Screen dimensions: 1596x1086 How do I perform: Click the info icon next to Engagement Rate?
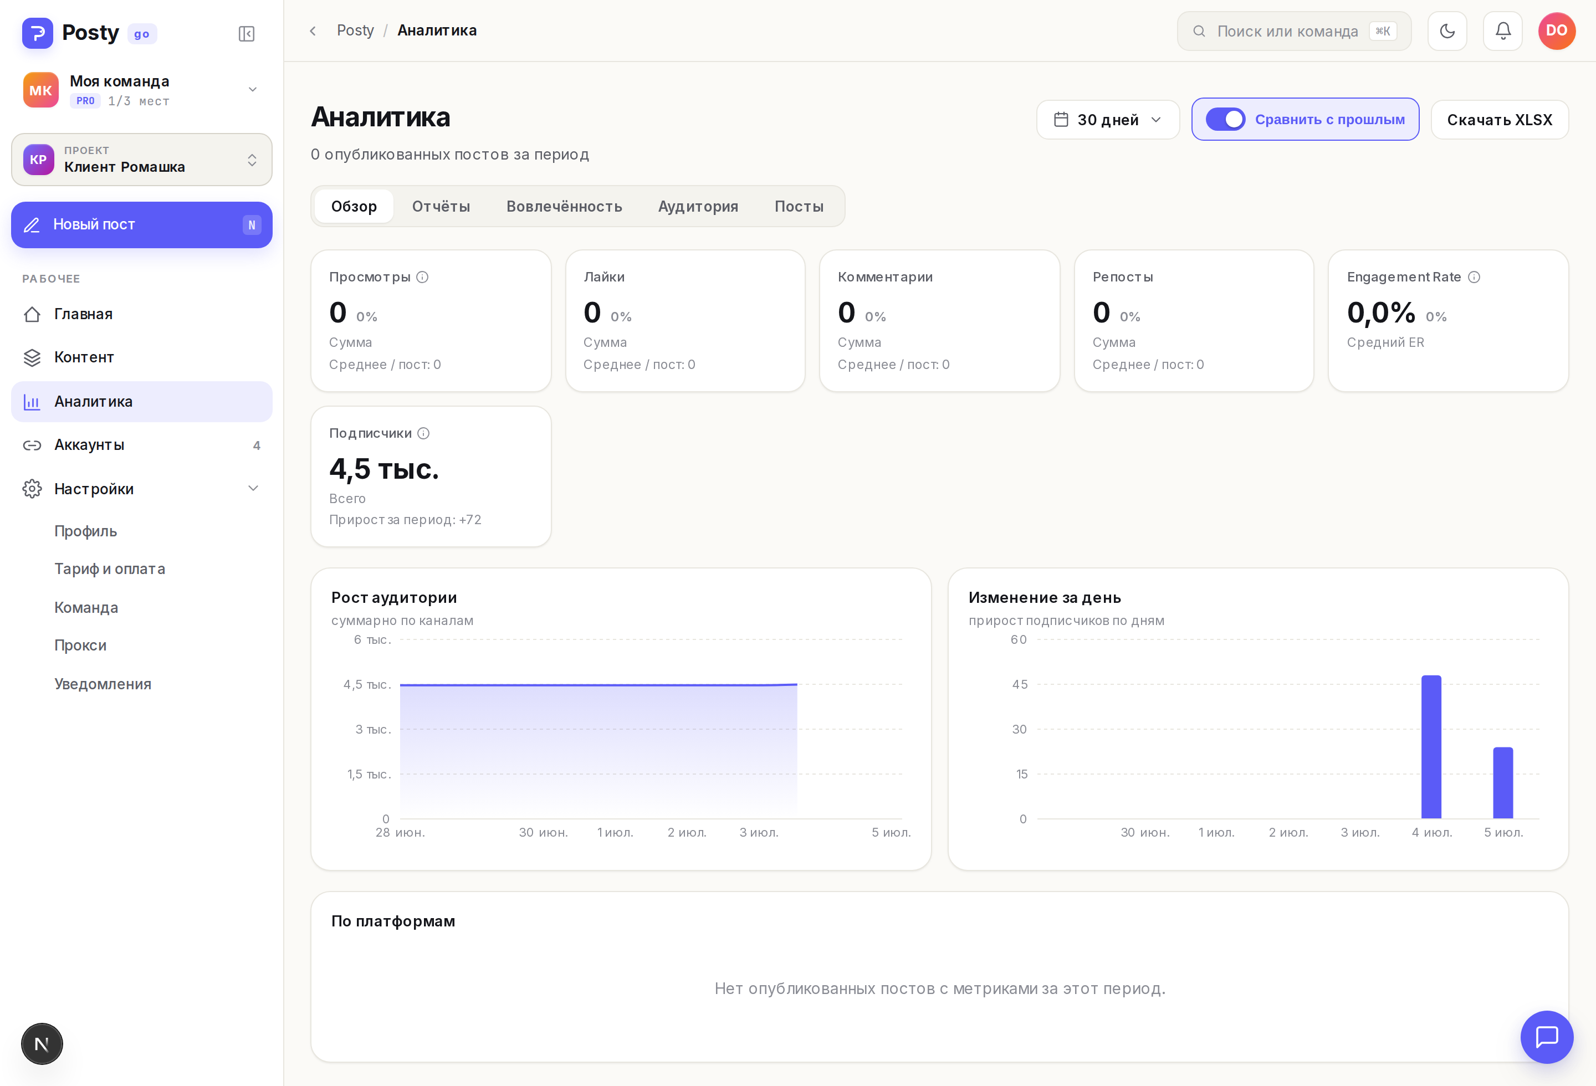pos(1474,278)
